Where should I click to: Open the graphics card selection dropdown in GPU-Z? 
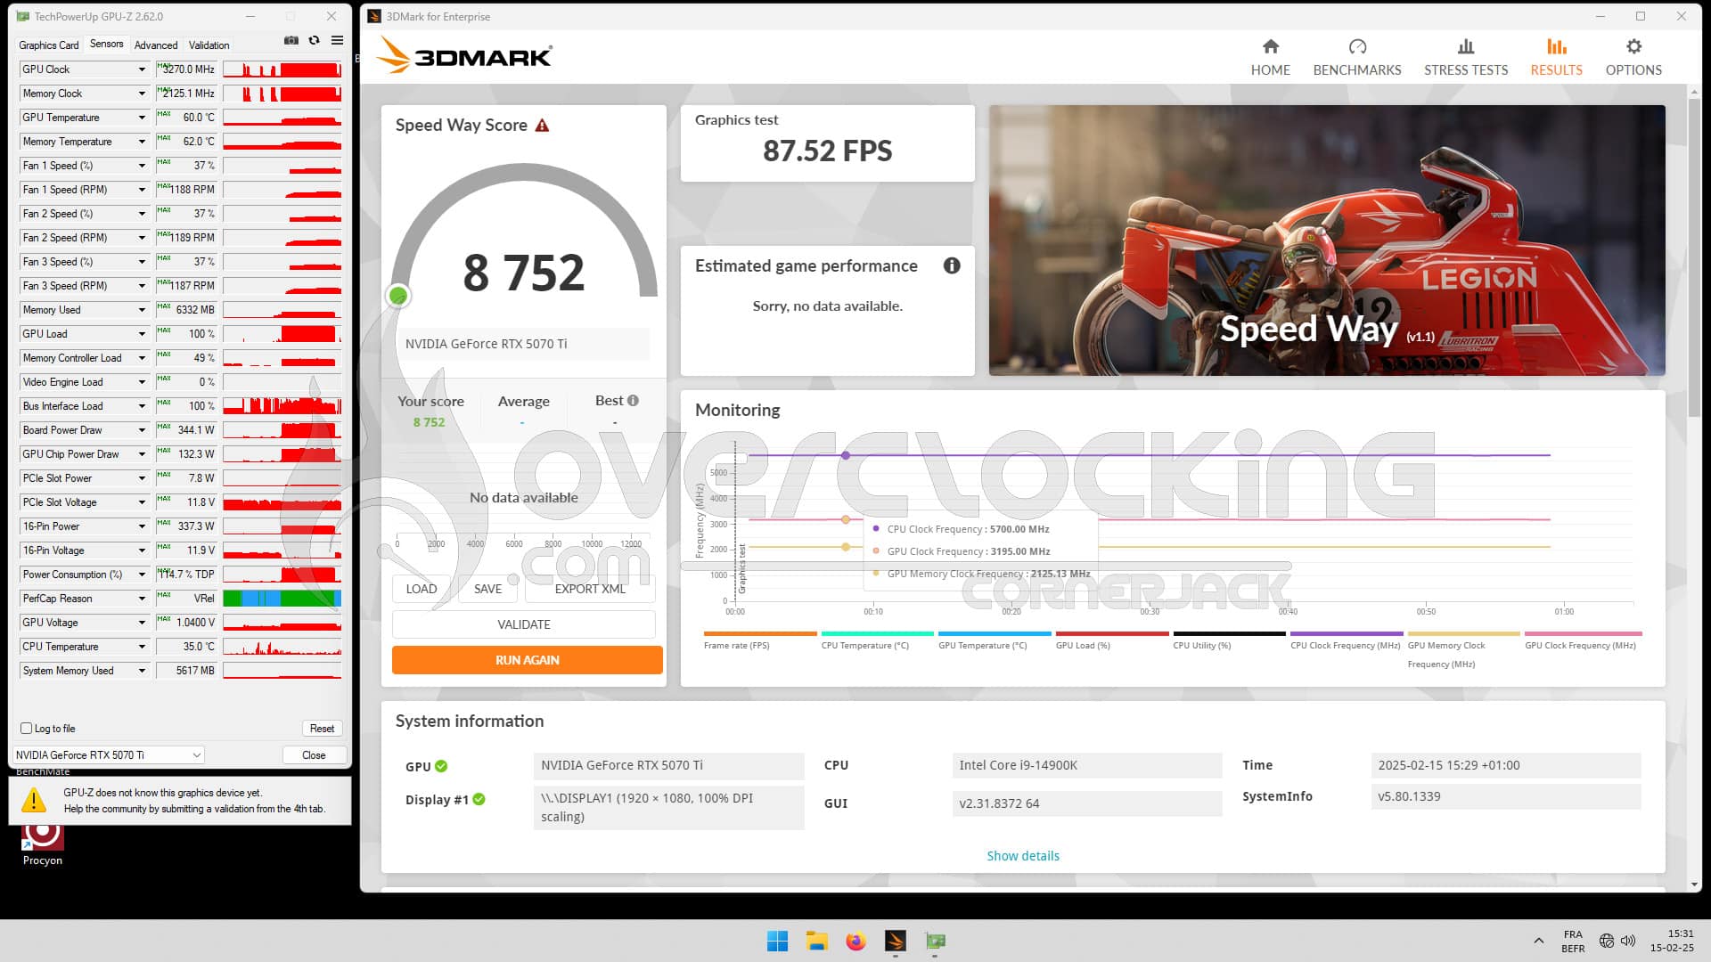click(x=197, y=754)
